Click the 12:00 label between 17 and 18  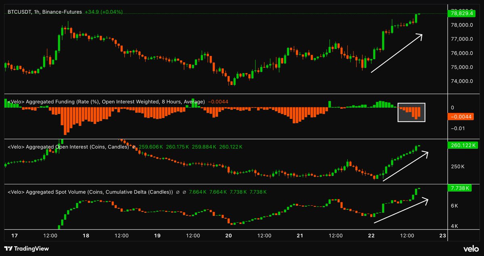coord(50,236)
